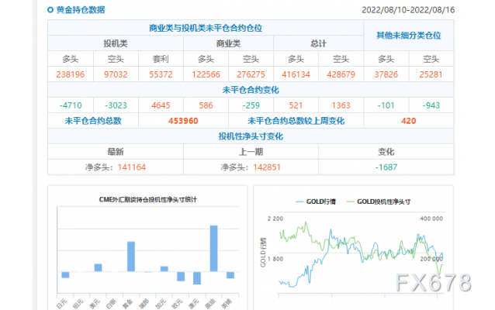Click the 黄金持仓数据 section title
This screenshot has height=310, width=495.
pos(81,10)
